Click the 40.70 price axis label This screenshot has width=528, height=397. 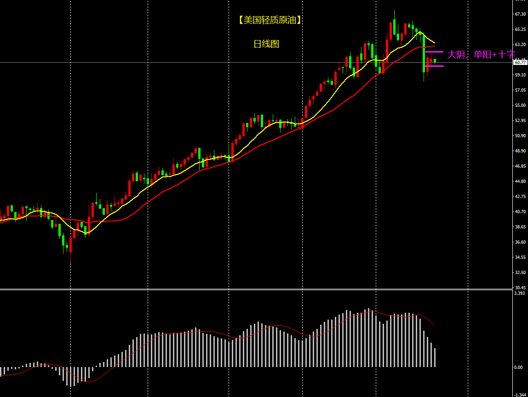(520, 211)
